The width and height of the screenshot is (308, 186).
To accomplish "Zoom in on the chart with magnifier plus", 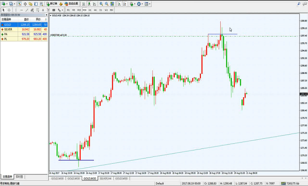I will click(101, 3).
